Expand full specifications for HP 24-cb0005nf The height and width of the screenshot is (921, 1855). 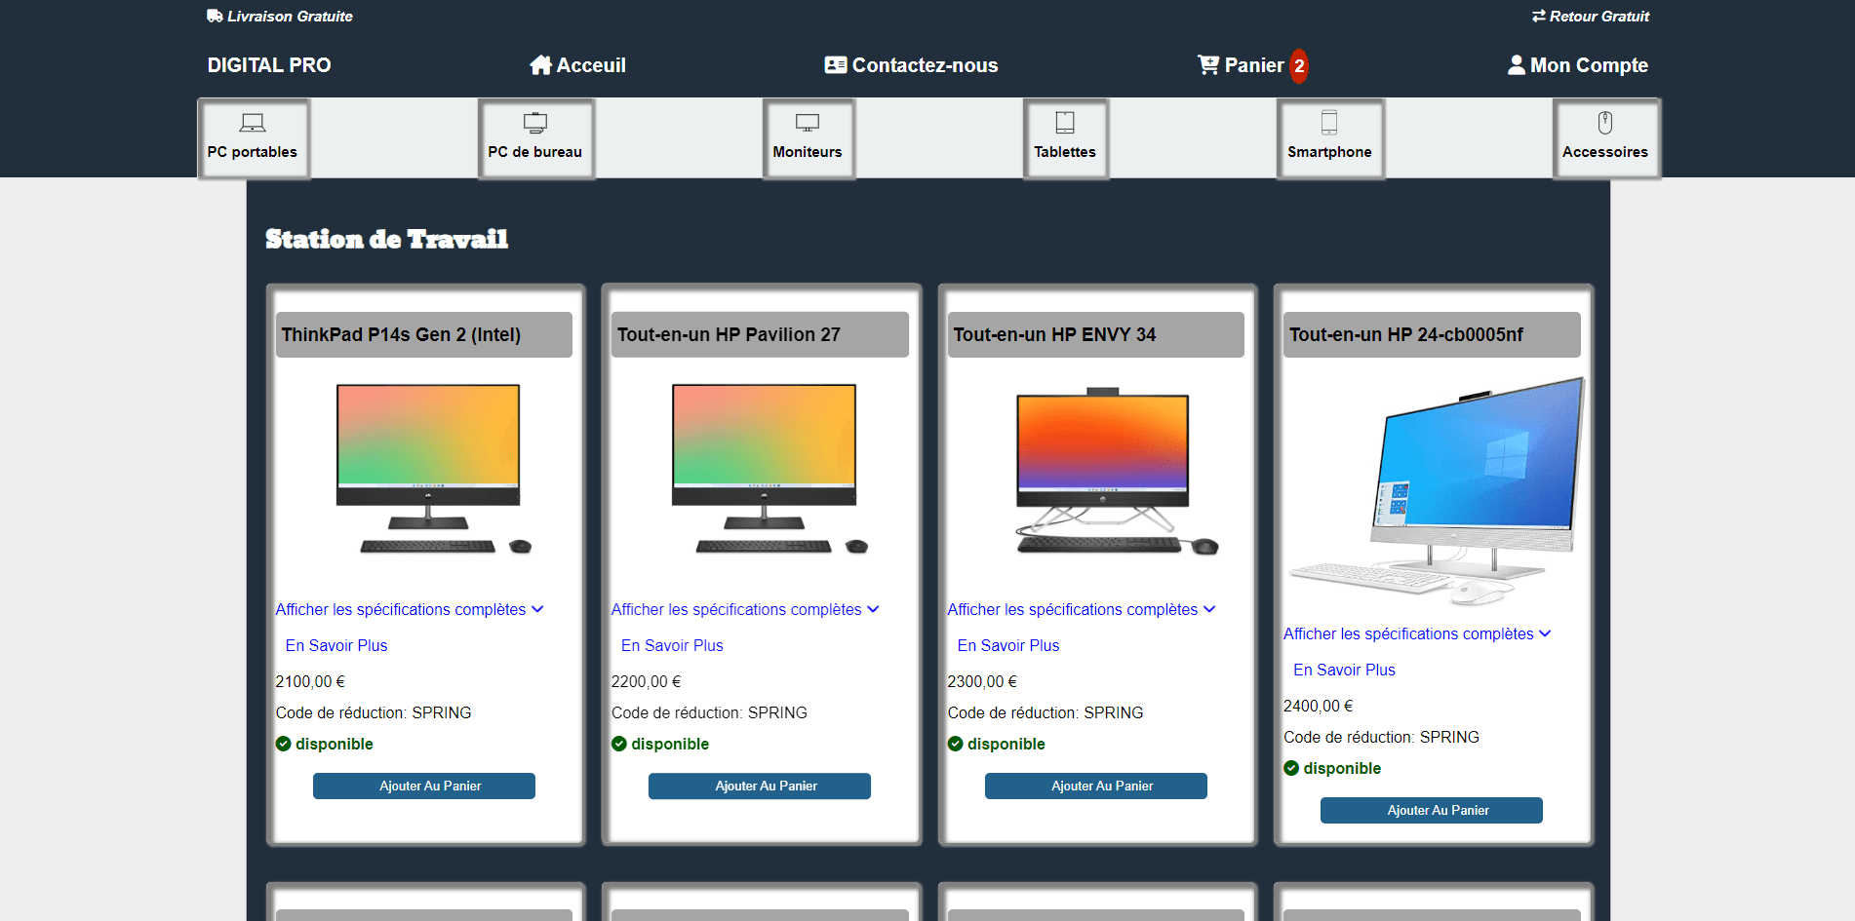click(x=1417, y=633)
